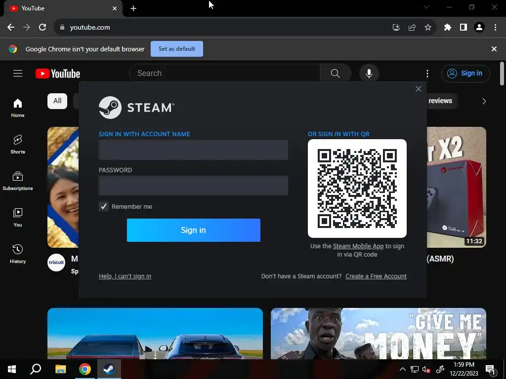Open Subscriptions in the sidebar

tap(18, 181)
